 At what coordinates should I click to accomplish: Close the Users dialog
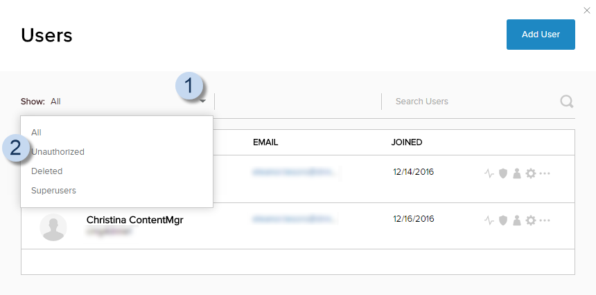587,10
